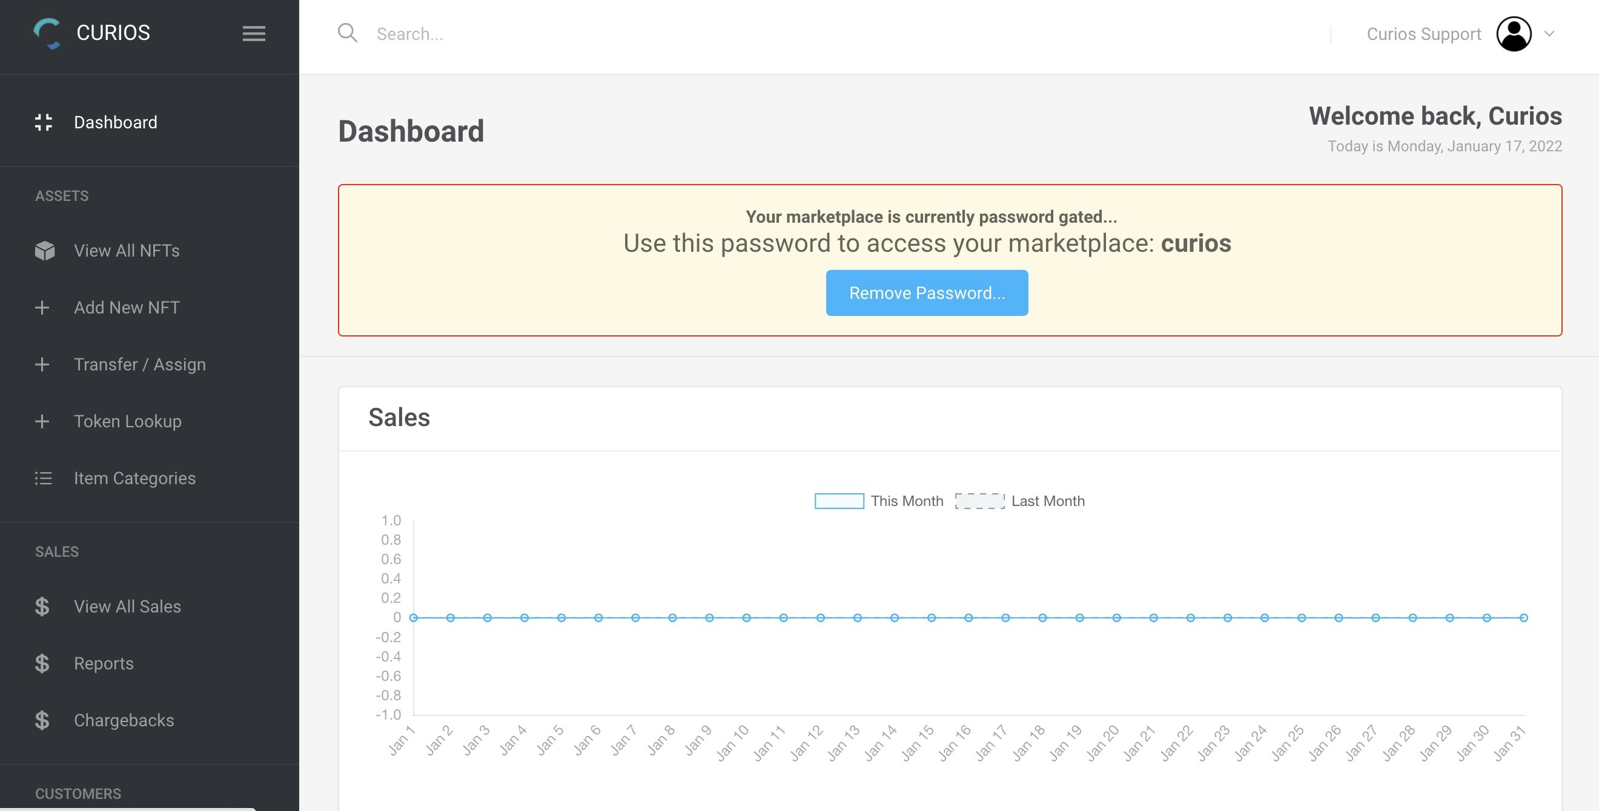Click the View All NFTs cube icon
1599x811 pixels.
45,251
